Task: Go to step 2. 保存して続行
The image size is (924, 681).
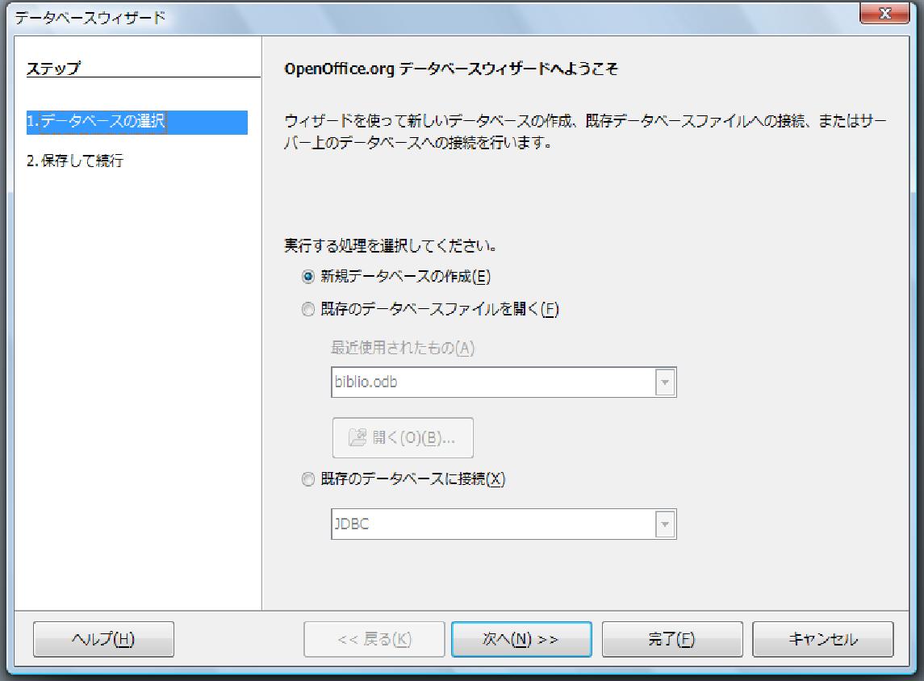Action: coord(75,161)
